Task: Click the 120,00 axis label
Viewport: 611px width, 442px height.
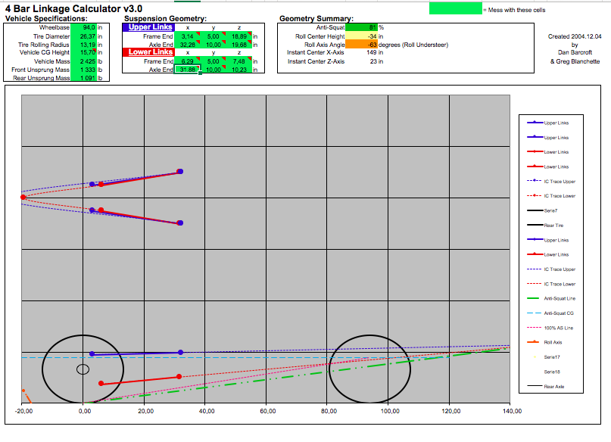Action: point(450,411)
